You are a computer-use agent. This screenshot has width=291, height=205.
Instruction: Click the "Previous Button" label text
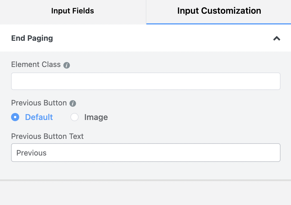click(x=39, y=103)
